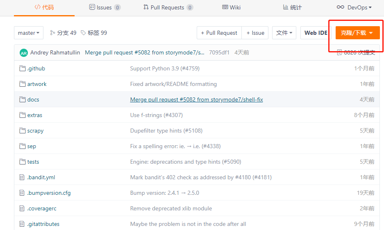Open the 克隆/下载 clone/download dropdown
Viewport: 384px width, 230px height.
tap(357, 33)
